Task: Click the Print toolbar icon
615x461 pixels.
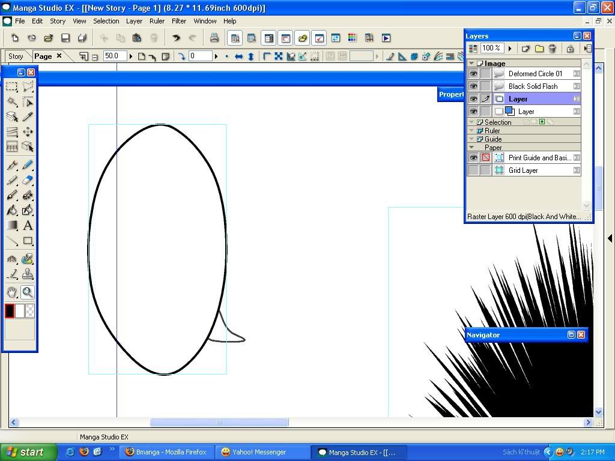Action: [214, 38]
